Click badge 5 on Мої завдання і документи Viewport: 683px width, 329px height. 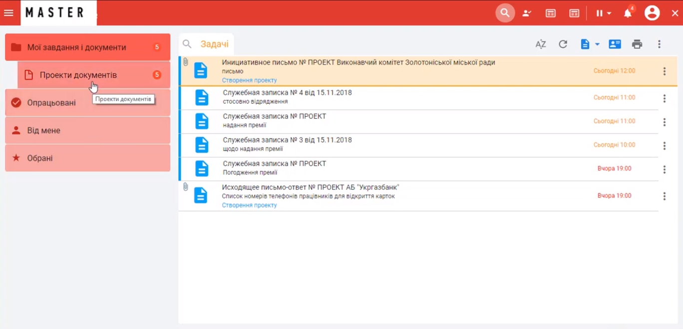click(x=157, y=47)
